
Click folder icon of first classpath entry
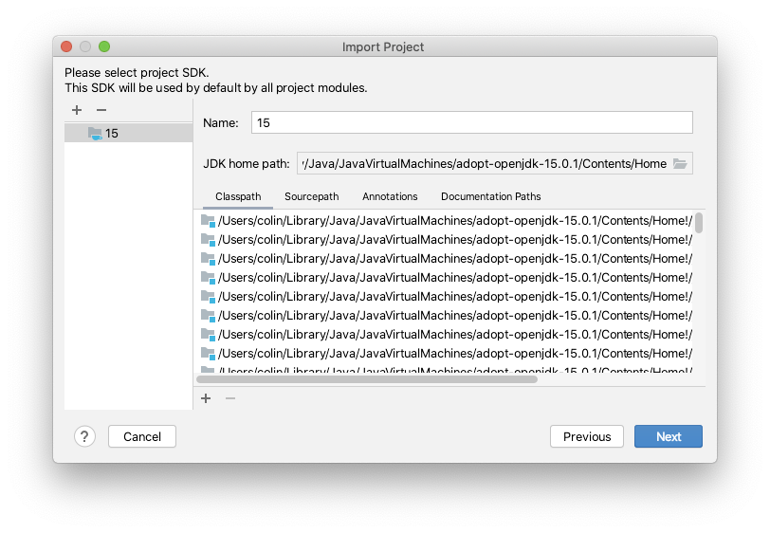pyautogui.click(x=208, y=221)
